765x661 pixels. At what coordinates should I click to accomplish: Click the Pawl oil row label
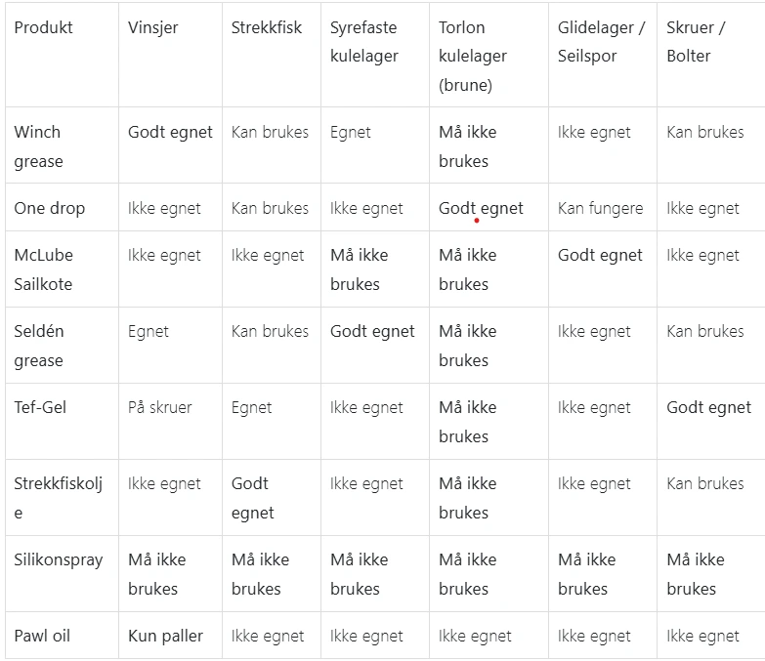click(42, 636)
